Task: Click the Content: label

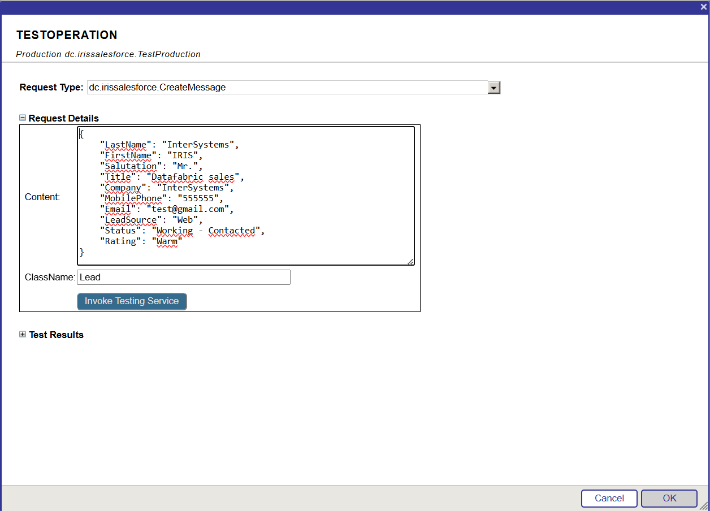Action: pyautogui.click(x=42, y=197)
